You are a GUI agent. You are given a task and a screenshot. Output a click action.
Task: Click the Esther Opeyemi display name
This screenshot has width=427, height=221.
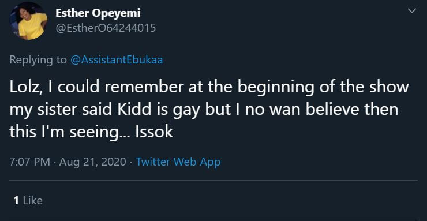98,13
